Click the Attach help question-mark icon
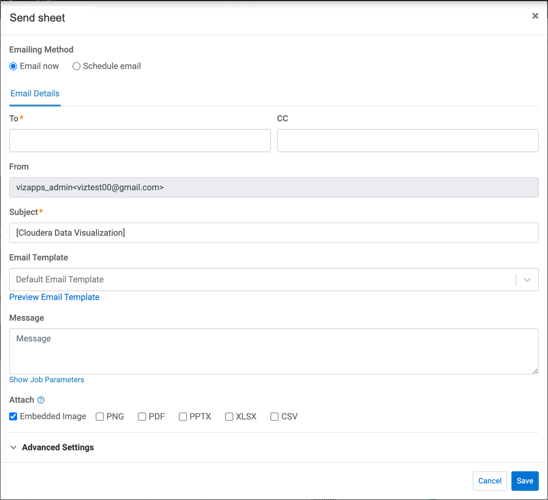548x500 pixels. coord(41,400)
